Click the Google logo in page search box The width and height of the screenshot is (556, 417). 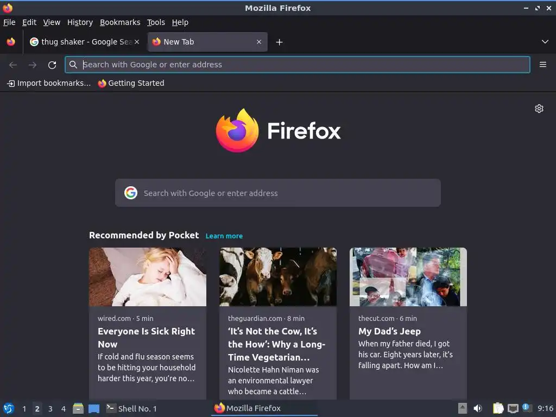131,193
